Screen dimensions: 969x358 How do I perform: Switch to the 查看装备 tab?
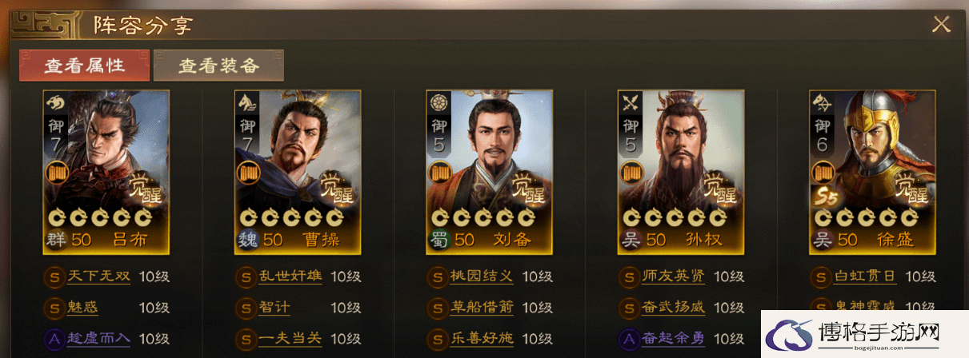coord(218,66)
